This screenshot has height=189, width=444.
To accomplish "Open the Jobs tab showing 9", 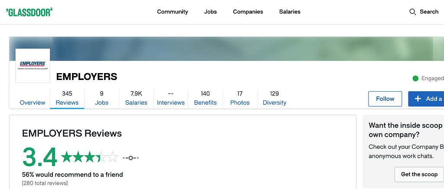I will click(x=101, y=99).
